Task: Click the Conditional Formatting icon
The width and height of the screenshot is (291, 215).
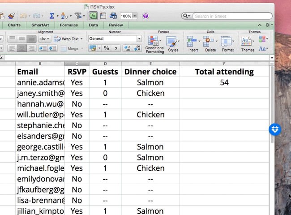Action: [x=154, y=42]
